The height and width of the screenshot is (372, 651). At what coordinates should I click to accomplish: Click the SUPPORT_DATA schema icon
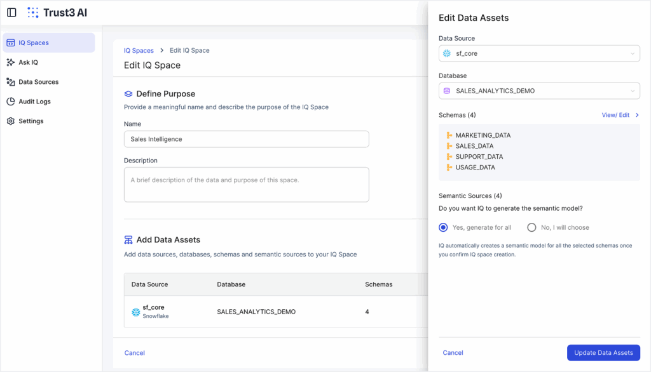coord(449,157)
